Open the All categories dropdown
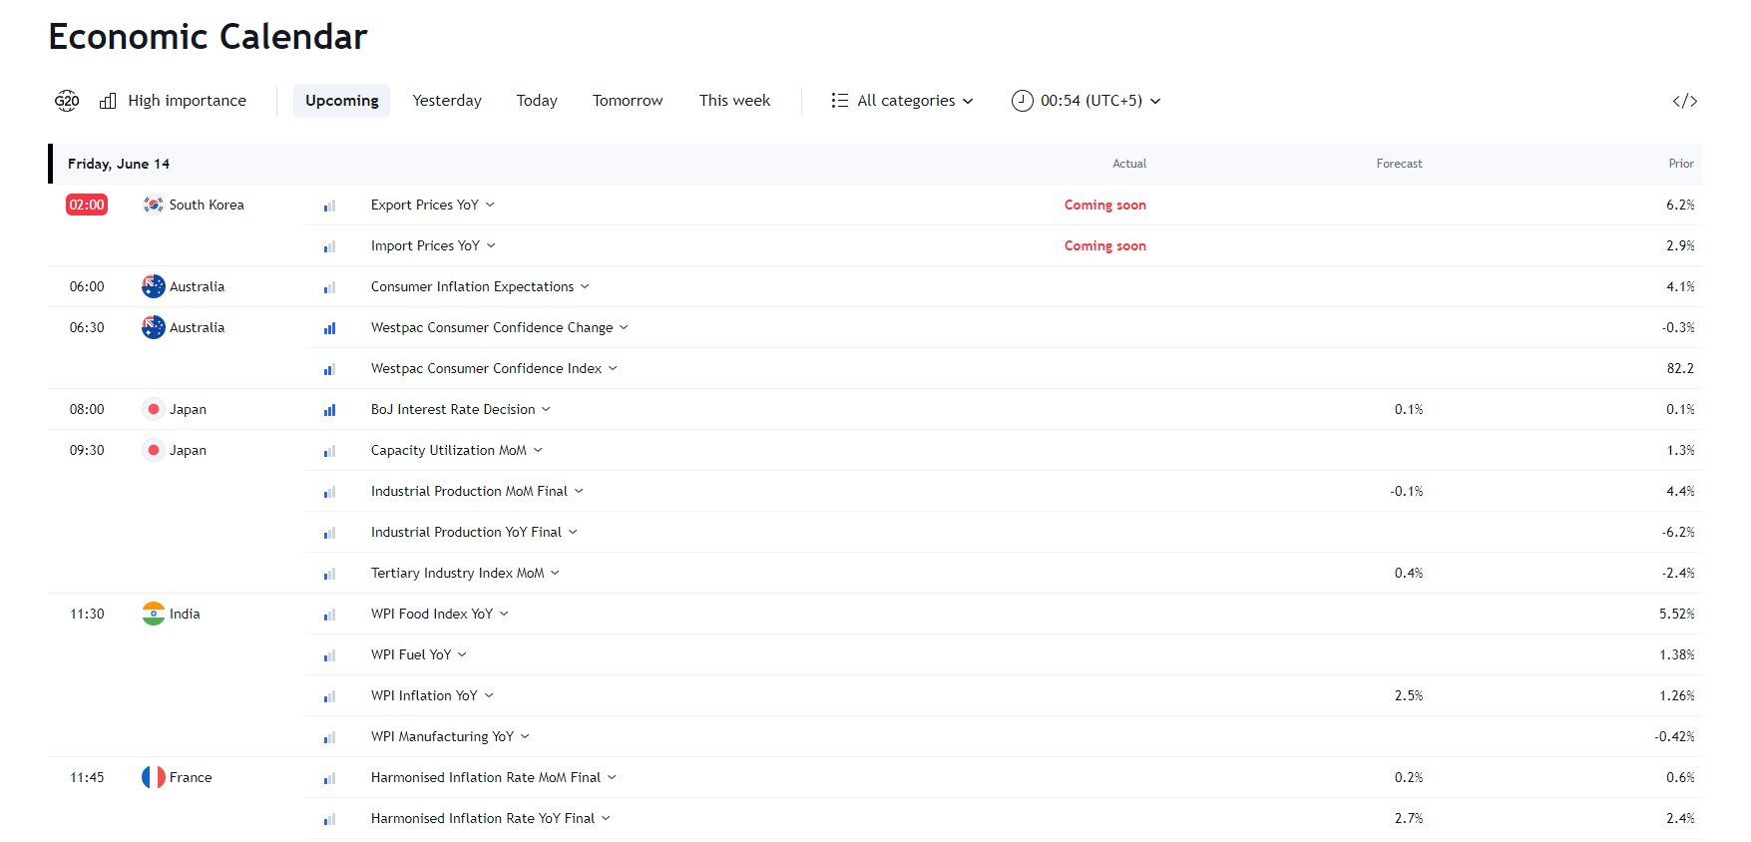Screen dimensions: 1751x842 pyautogui.click(x=902, y=101)
